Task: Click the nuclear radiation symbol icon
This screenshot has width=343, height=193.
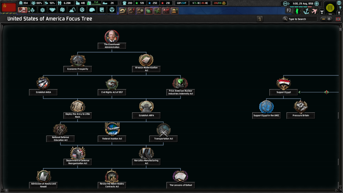Action: 112,10
